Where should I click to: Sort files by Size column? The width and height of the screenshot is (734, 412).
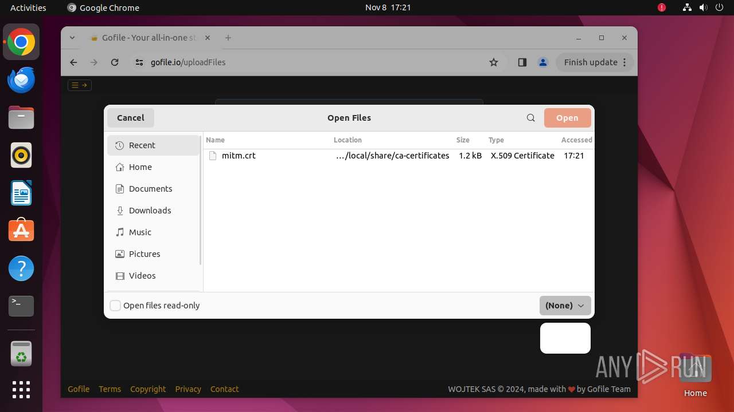463,140
